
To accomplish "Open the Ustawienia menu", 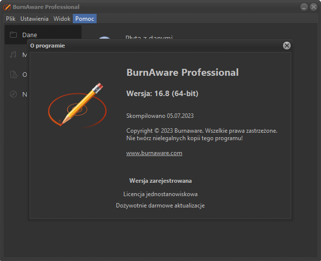I will click(x=34, y=19).
